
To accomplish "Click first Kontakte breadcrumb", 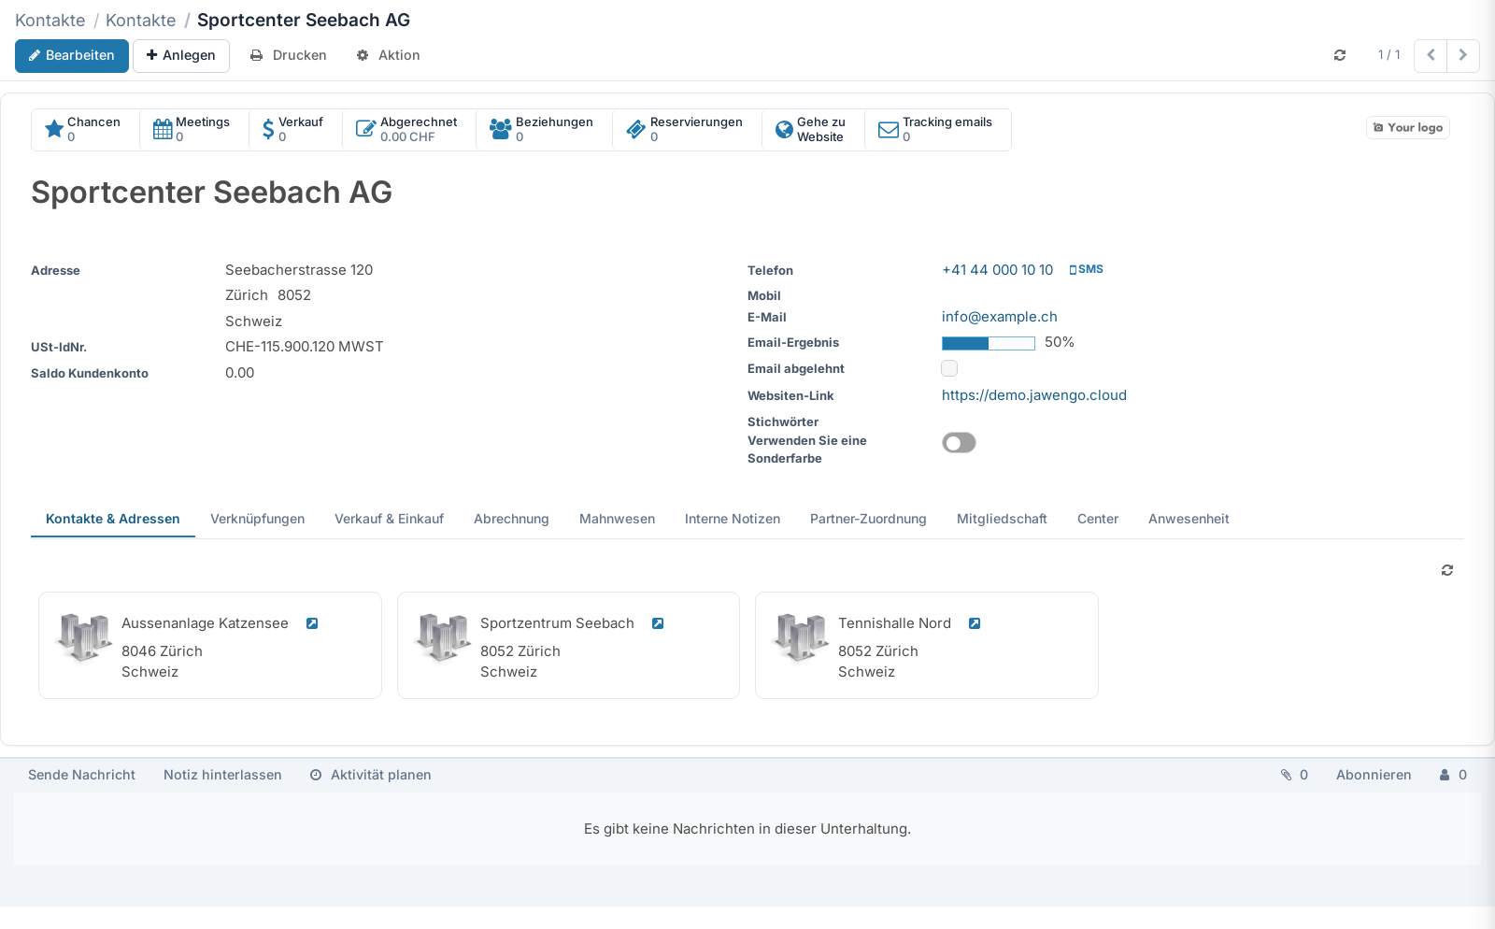I will click(50, 20).
